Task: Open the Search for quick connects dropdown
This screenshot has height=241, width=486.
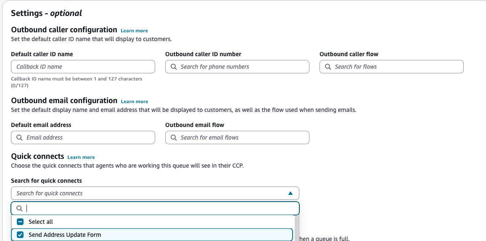Action: (147, 193)
